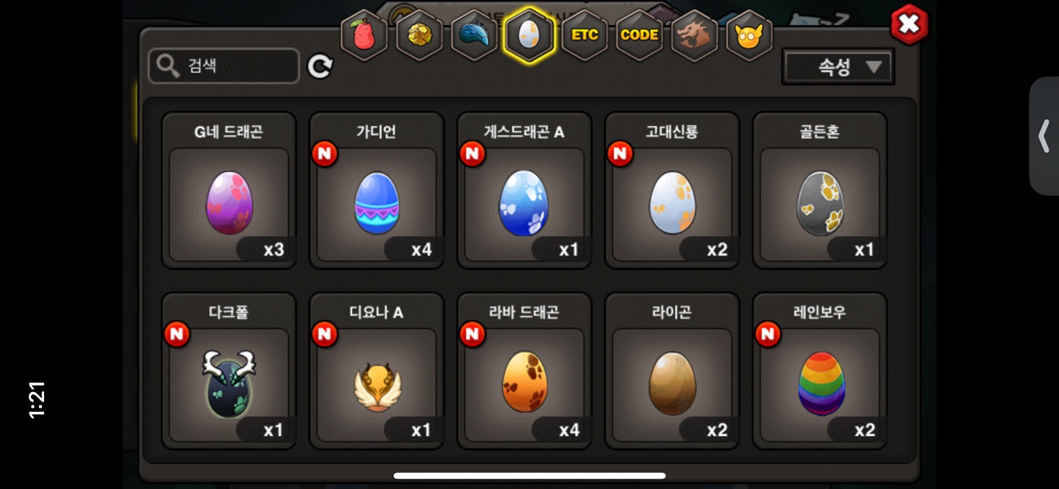Open the ETC items tab
The image size is (1059, 489).
coord(585,35)
